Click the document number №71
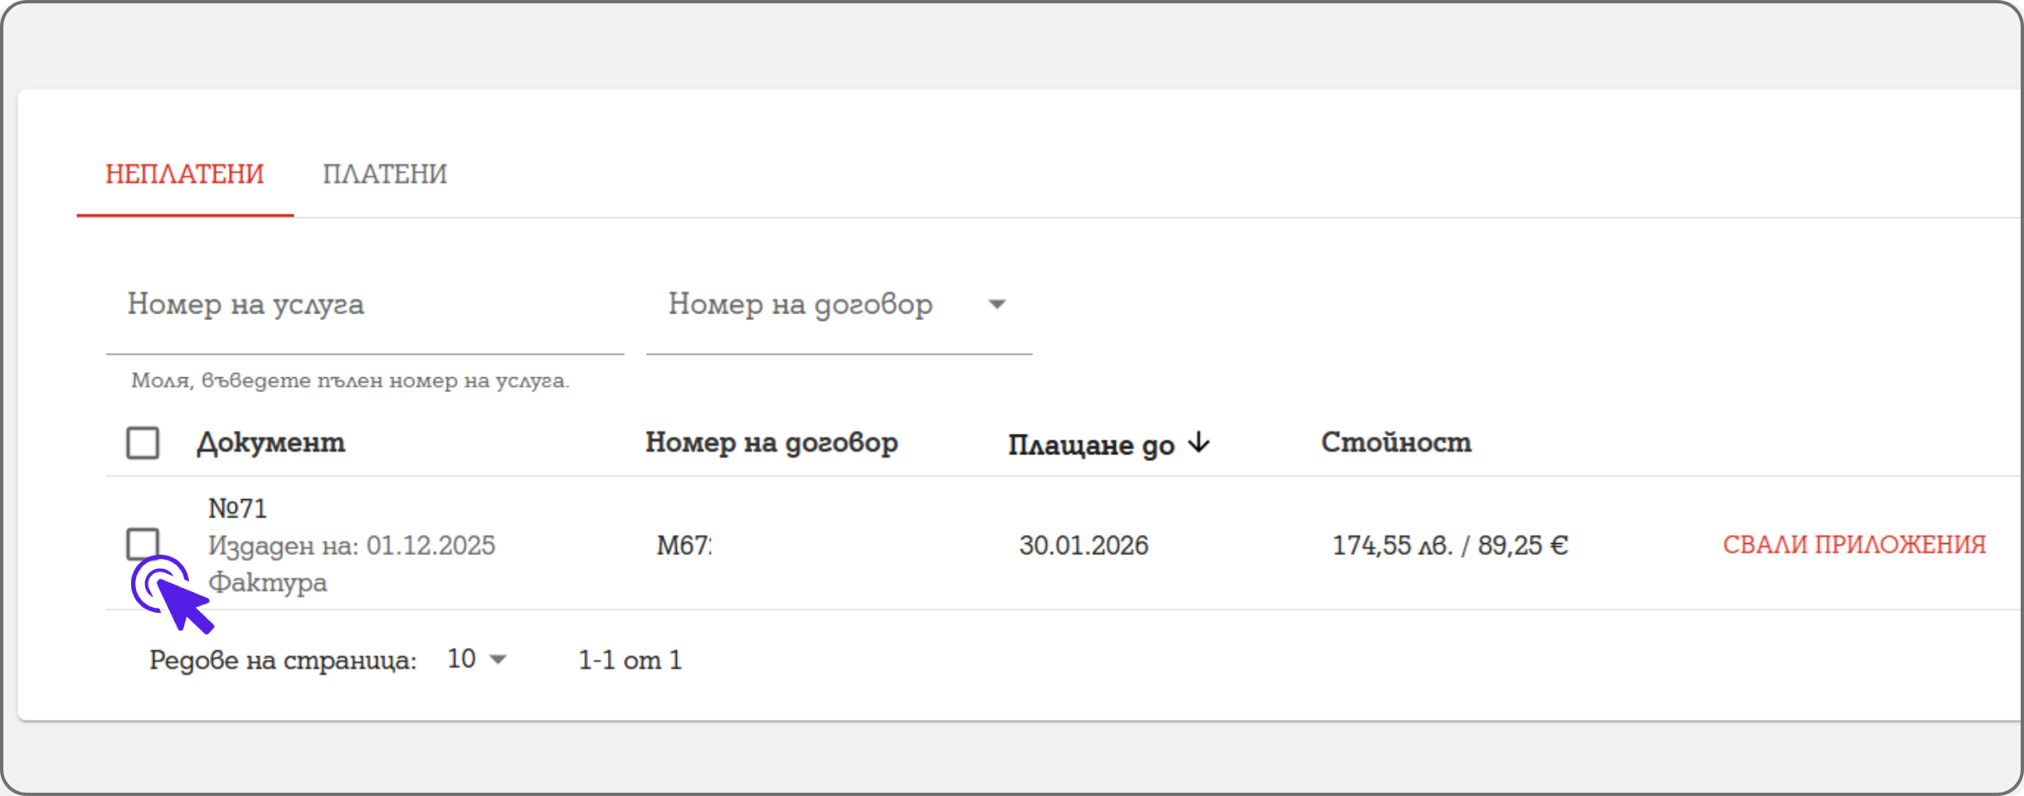Image resolution: width=2024 pixels, height=796 pixels. pos(237,508)
